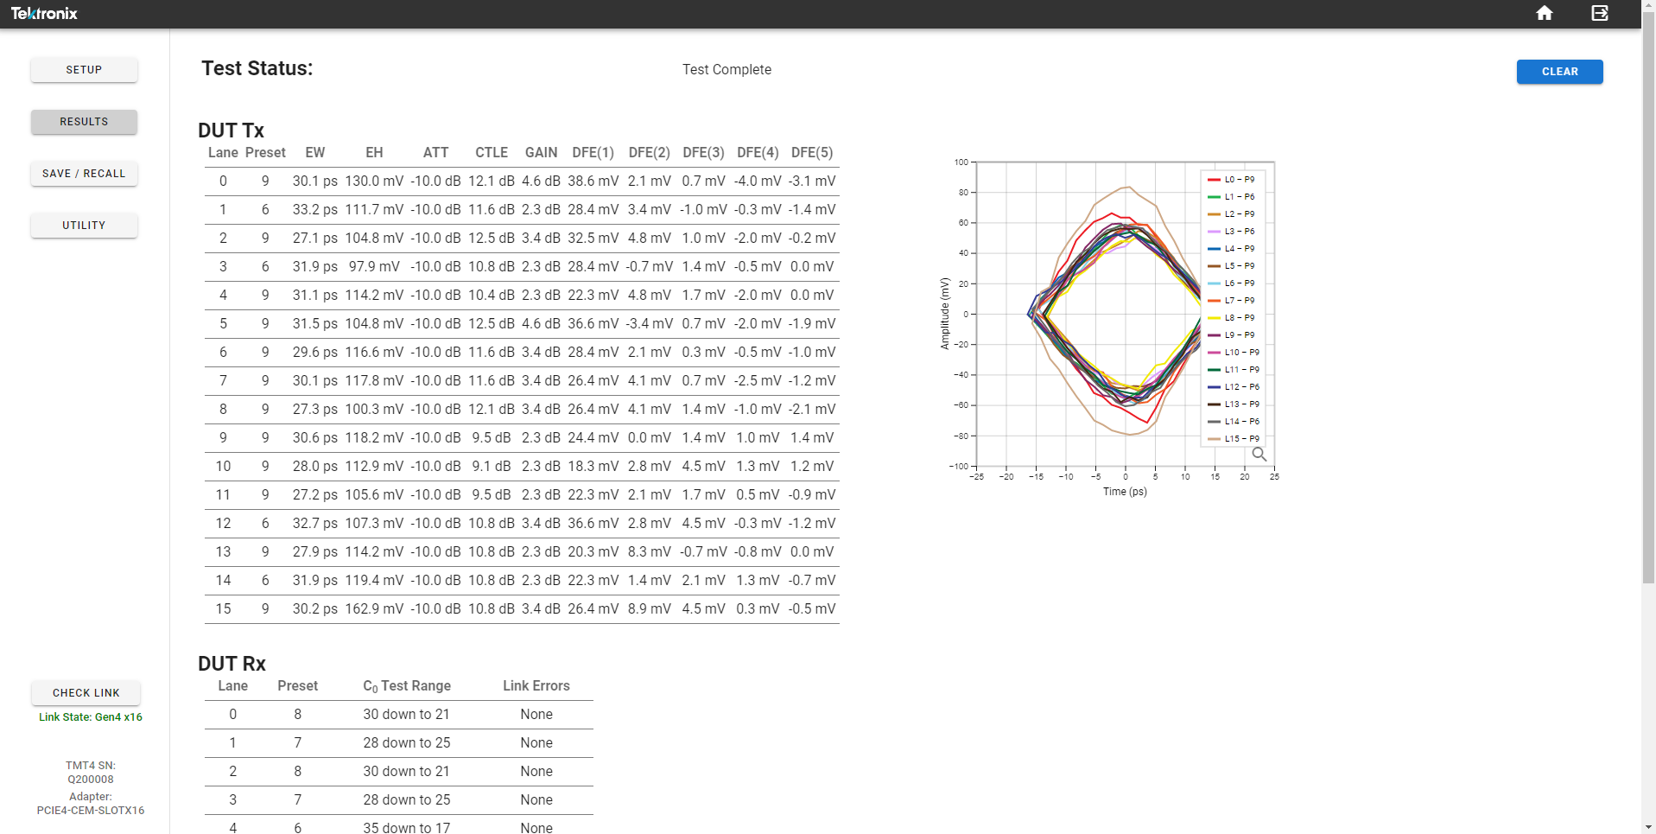Toggle L12 - P6 legend entry
Screen dimensions: 1656x834
click(1234, 387)
